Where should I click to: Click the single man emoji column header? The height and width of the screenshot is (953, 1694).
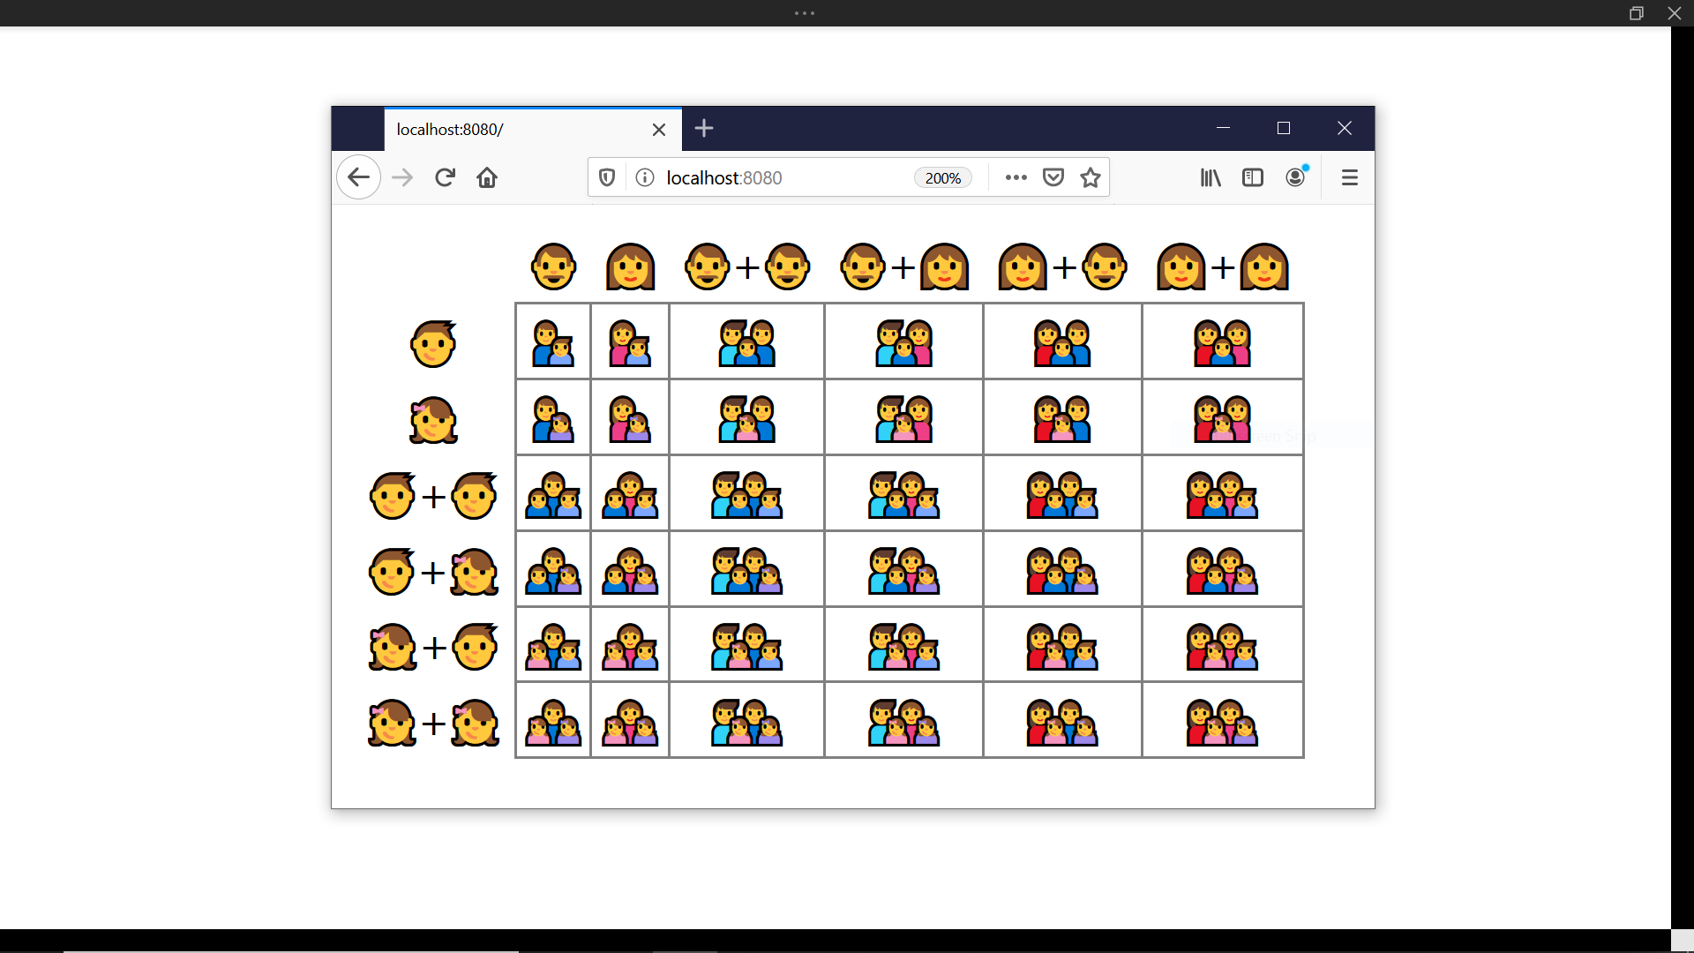click(553, 266)
